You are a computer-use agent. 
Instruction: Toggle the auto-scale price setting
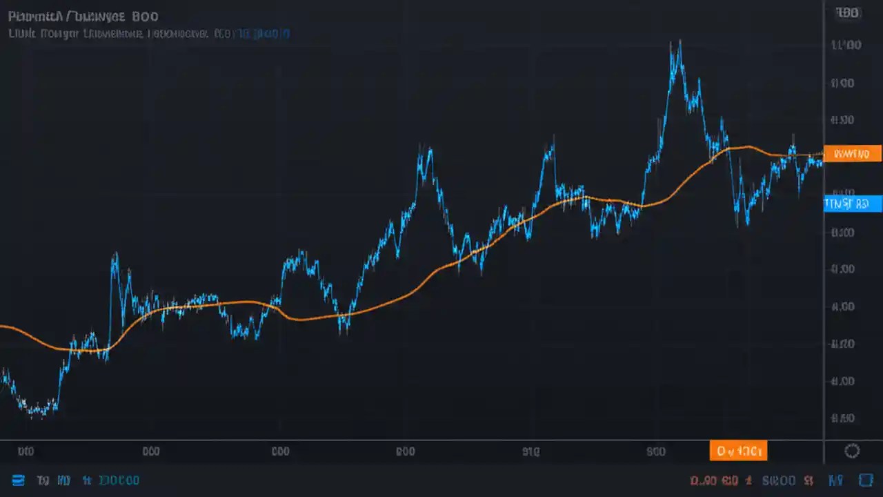coord(835,480)
